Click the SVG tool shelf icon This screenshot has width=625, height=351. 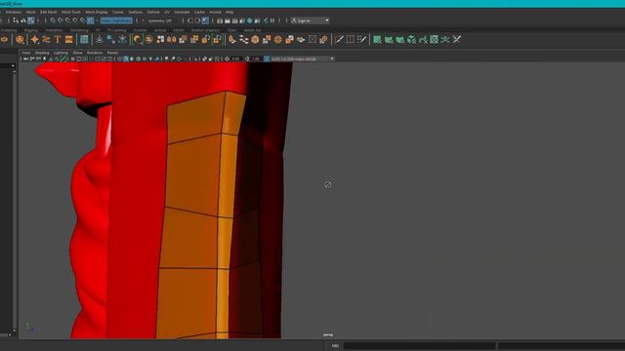[x=69, y=39]
